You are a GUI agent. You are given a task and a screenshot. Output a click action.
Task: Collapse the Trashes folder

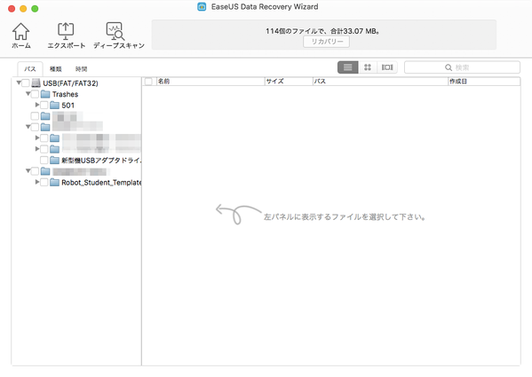[x=28, y=93]
